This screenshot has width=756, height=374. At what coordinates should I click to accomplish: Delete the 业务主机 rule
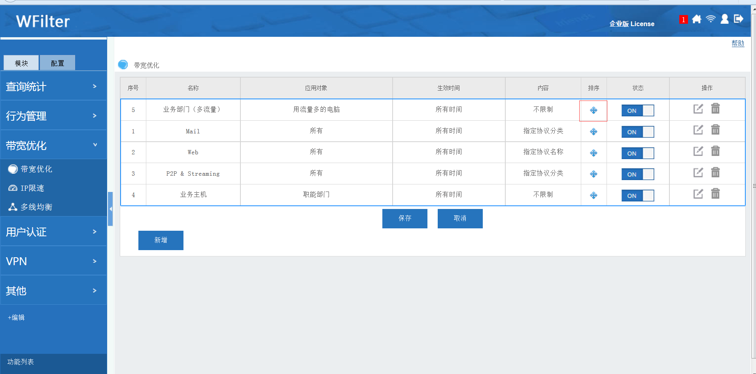(715, 194)
